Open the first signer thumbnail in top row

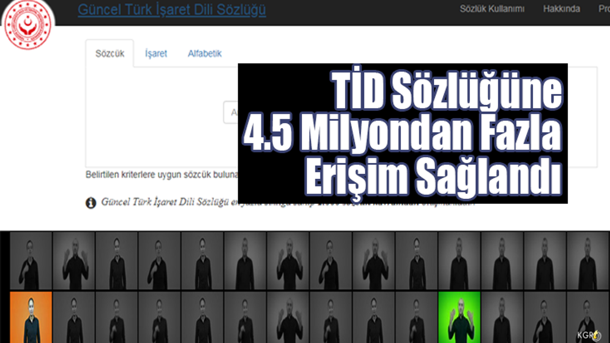click(30, 261)
